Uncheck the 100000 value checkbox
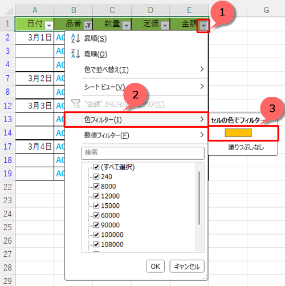Screen dimensions: 285x286 (x=96, y=235)
